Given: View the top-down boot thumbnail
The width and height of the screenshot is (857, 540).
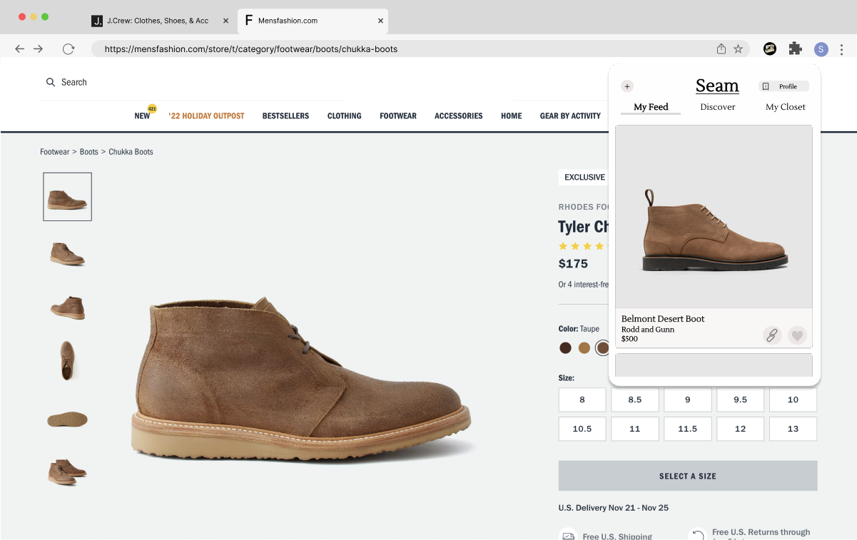Looking at the screenshot, I should (x=67, y=360).
